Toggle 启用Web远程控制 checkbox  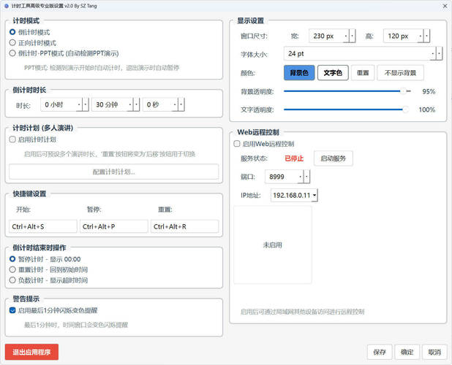pos(236,144)
